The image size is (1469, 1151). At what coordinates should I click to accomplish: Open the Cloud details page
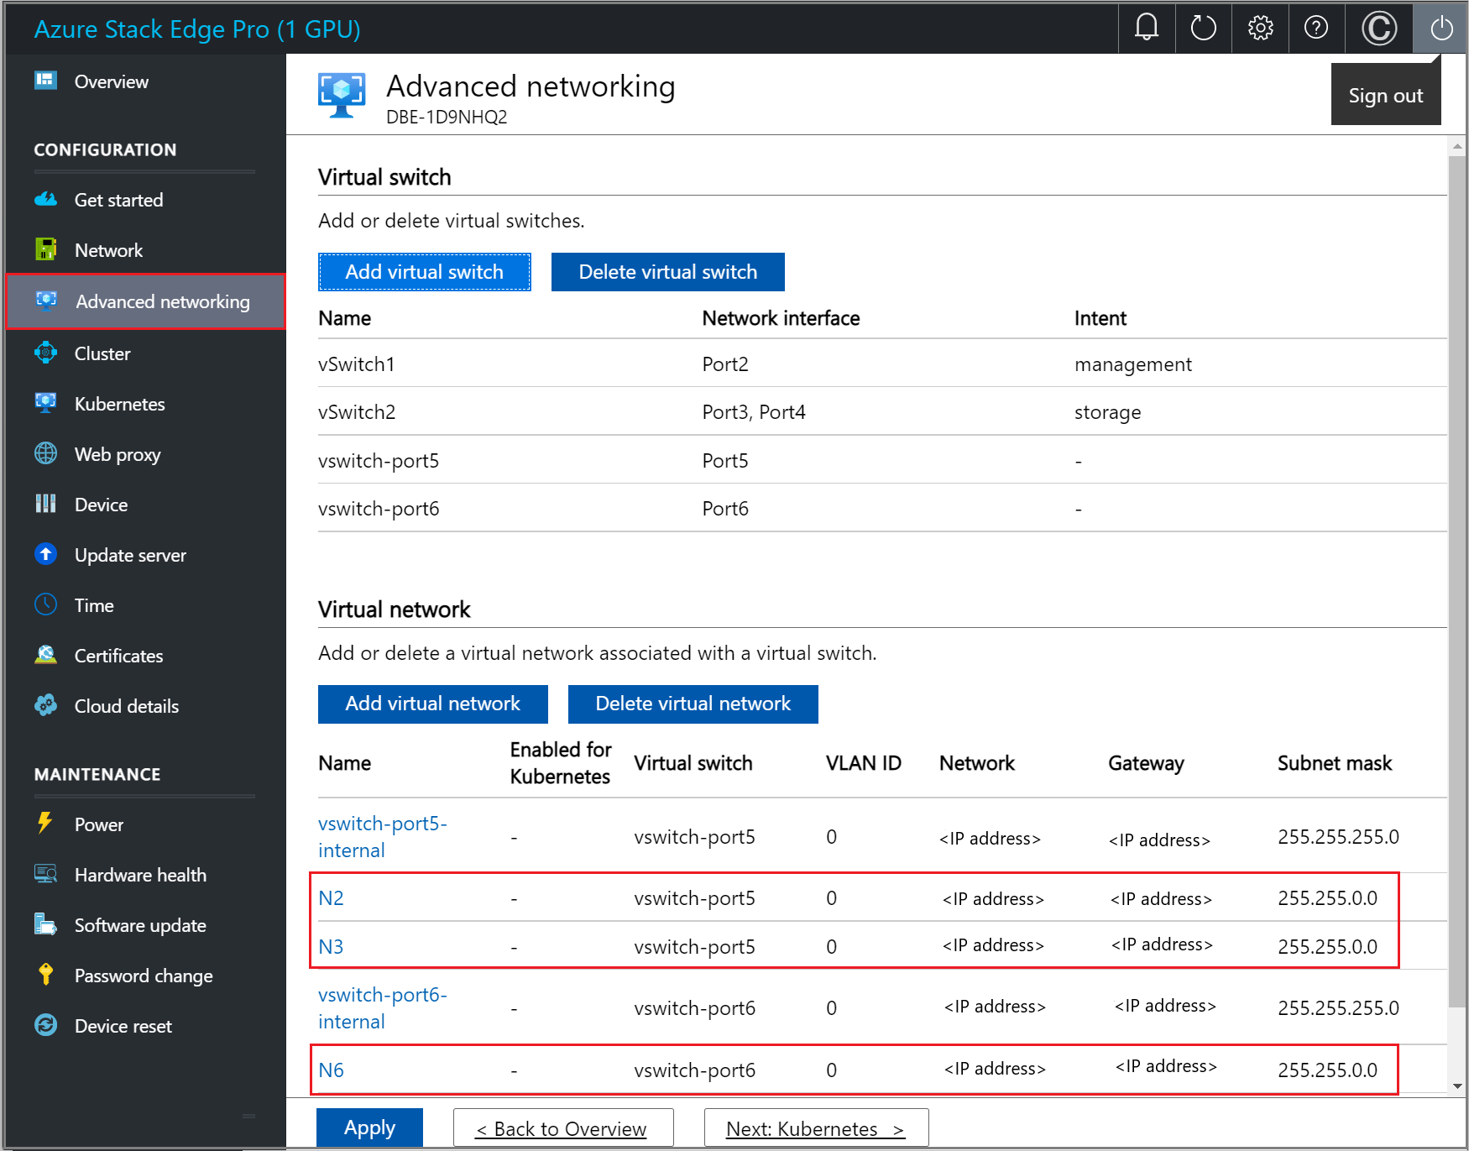pyautogui.click(x=126, y=705)
